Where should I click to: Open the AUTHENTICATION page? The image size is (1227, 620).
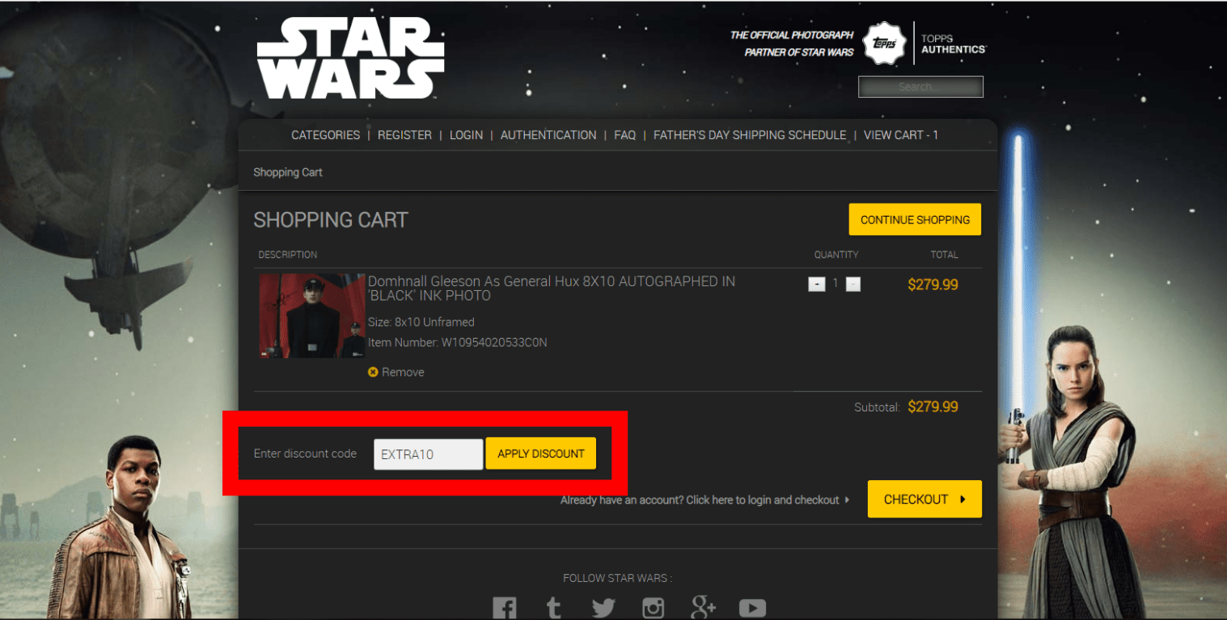click(548, 135)
